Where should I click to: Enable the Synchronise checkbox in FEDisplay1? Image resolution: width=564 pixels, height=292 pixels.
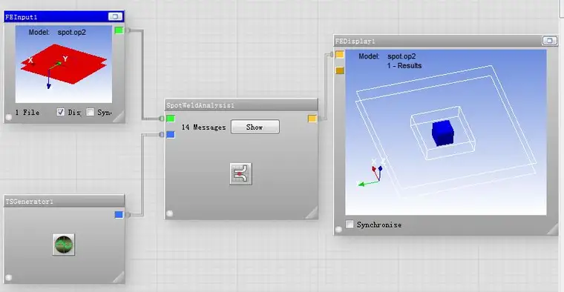point(350,225)
